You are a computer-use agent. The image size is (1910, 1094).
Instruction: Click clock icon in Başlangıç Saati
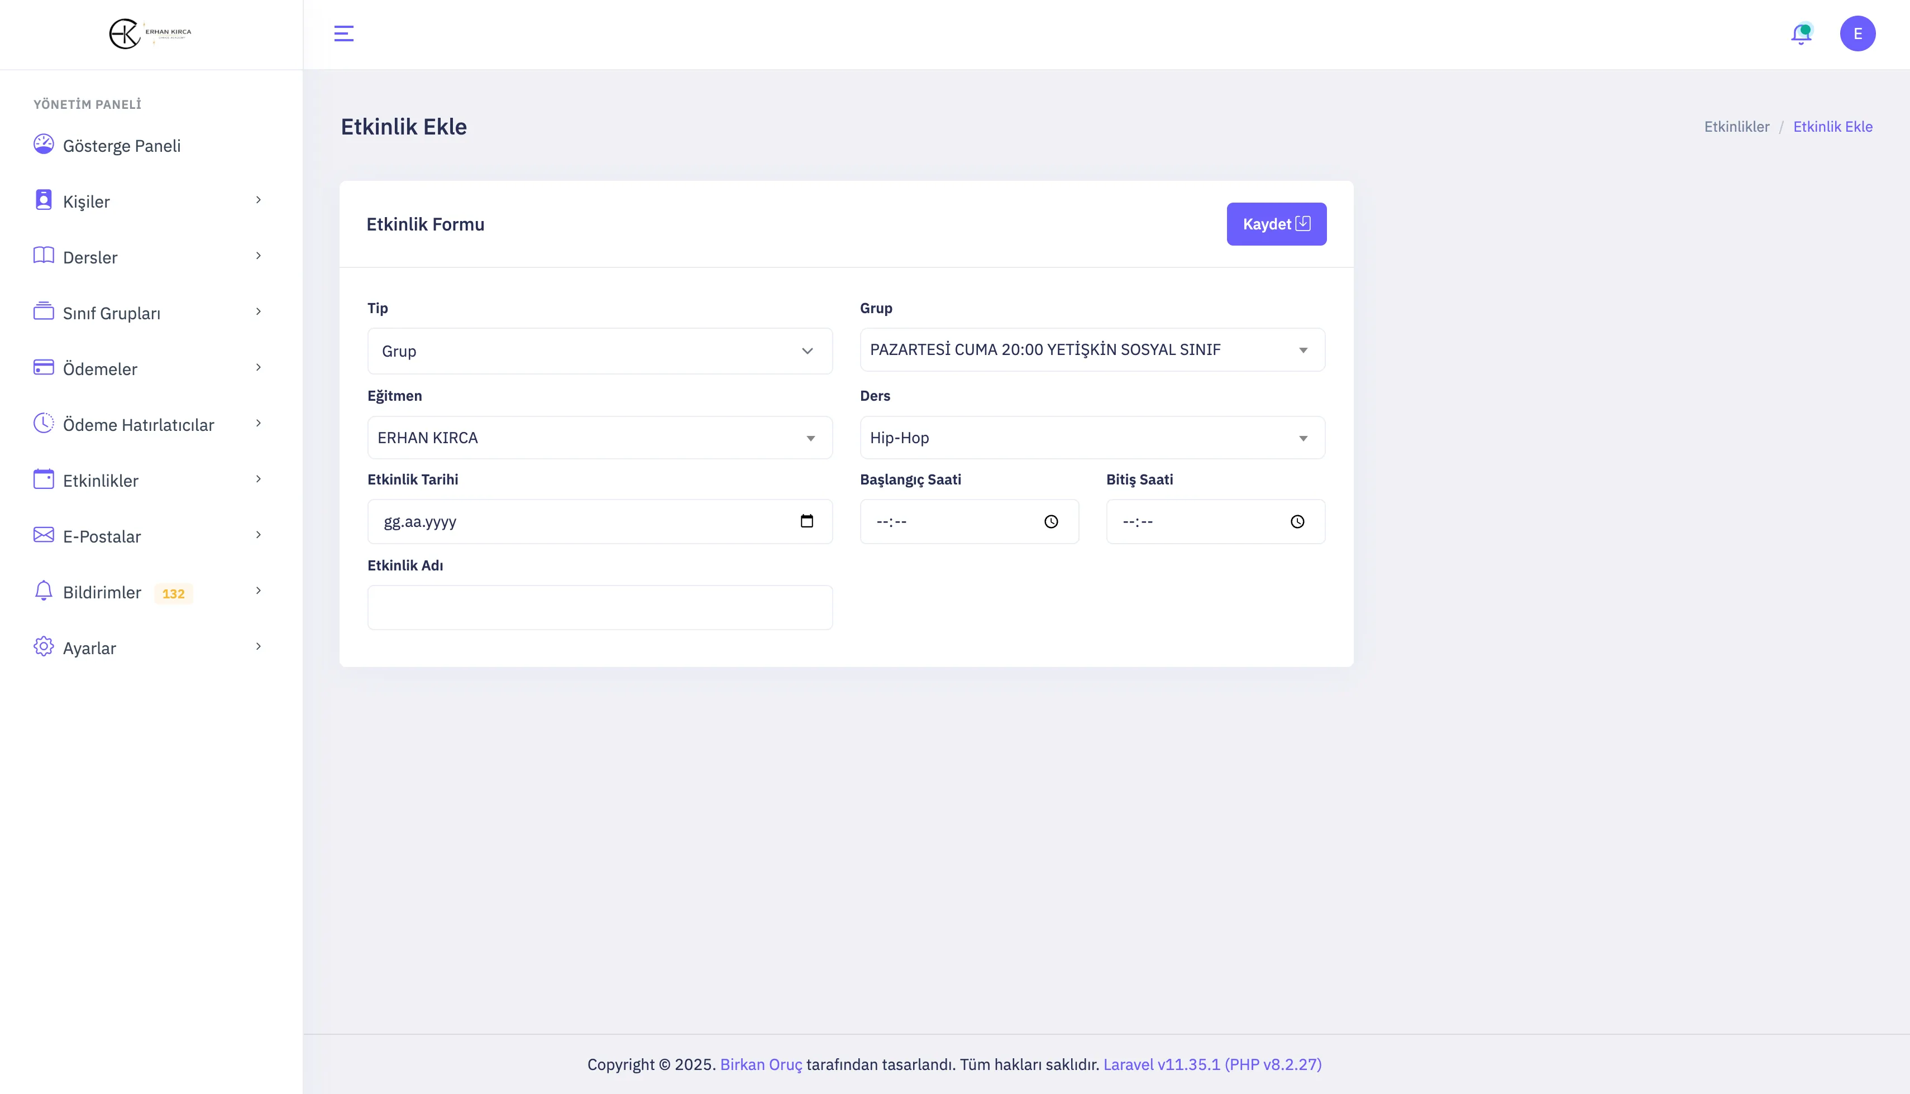(x=1051, y=521)
